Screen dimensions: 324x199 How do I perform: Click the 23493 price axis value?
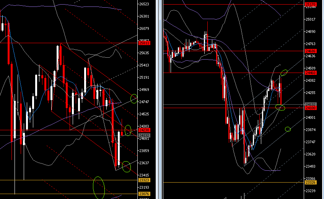[x=311, y=166]
